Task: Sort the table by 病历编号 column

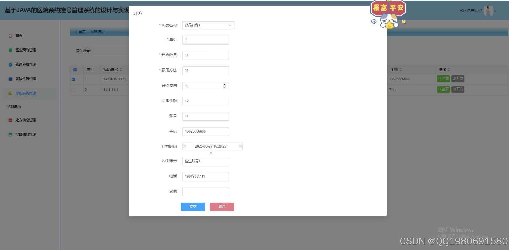Action: [x=121, y=69]
